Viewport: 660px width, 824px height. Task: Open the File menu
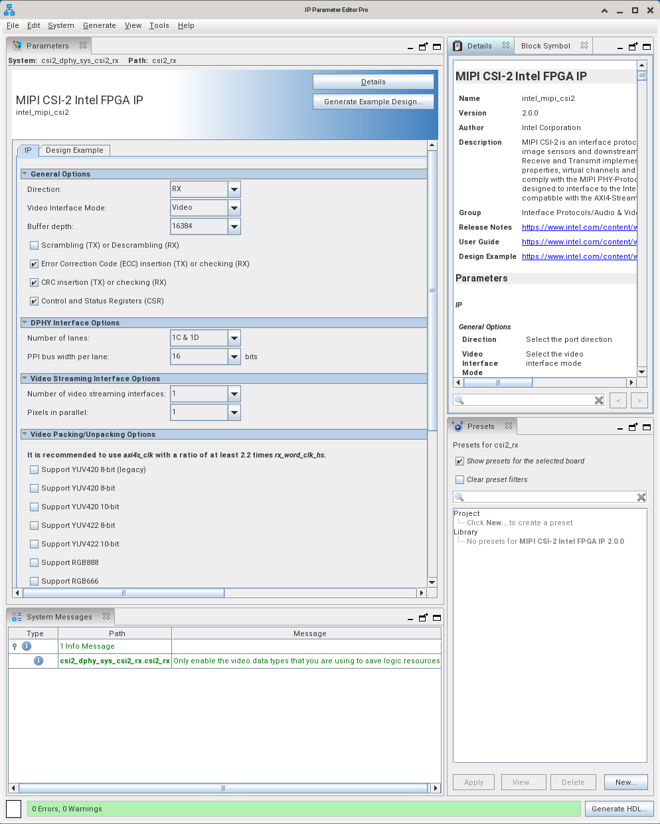(x=13, y=25)
